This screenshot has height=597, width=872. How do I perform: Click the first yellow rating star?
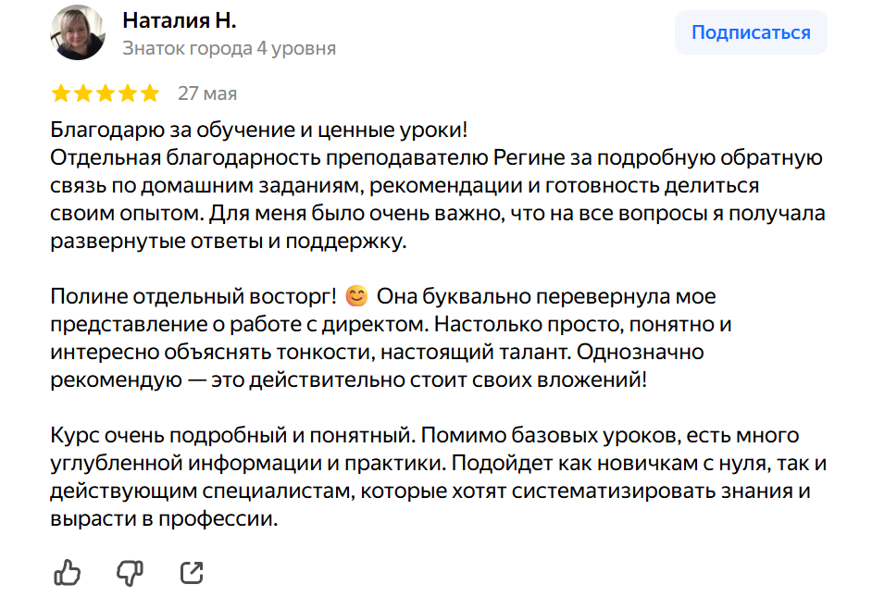coord(60,93)
